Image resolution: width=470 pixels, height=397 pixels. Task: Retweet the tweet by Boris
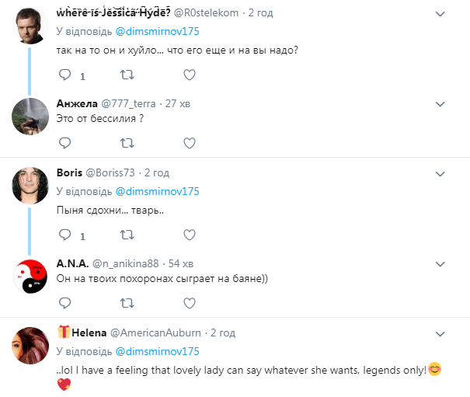tap(127, 235)
